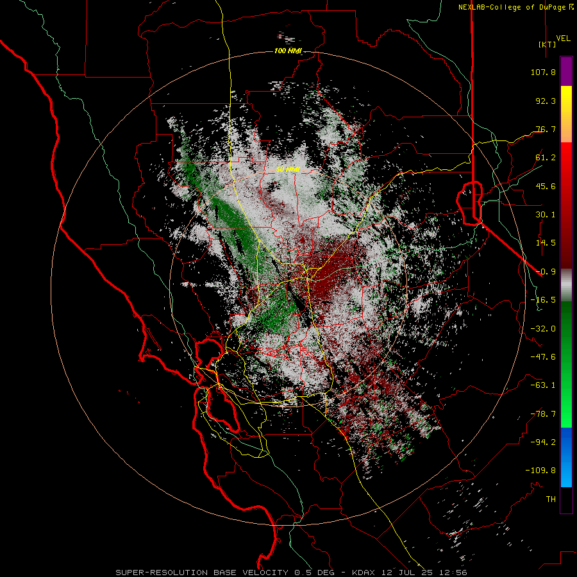The width and height of the screenshot is (577, 577).
Task: Select the -32.0 velocity scale value
Action: click(x=543, y=329)
